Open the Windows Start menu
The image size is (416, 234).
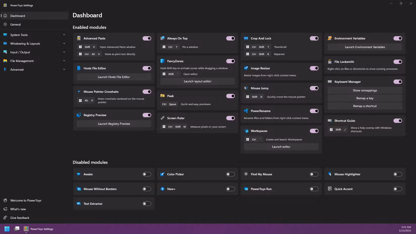coord(7,229)
